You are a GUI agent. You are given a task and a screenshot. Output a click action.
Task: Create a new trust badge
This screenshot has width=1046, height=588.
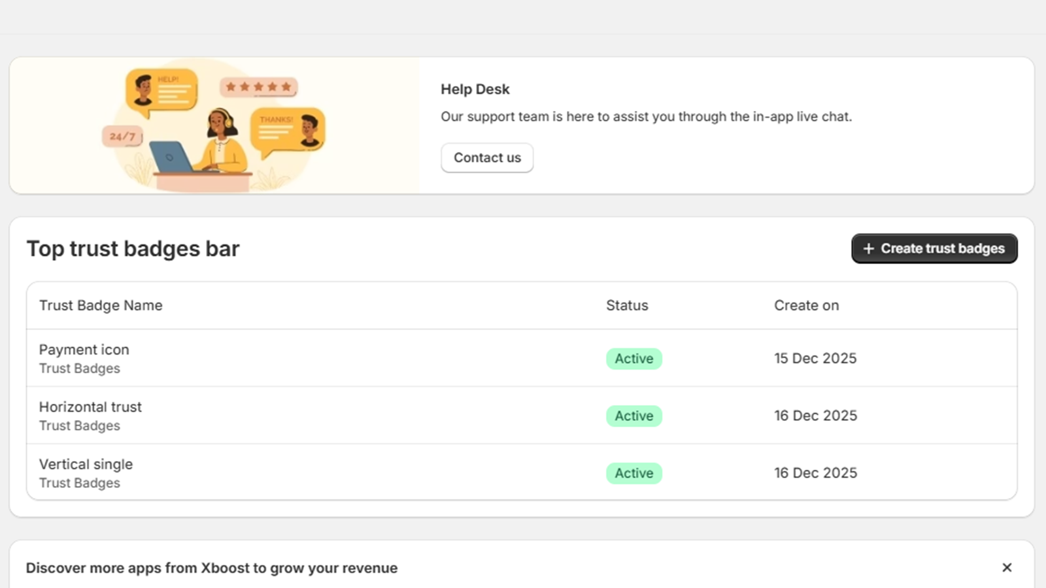point(934,248)
